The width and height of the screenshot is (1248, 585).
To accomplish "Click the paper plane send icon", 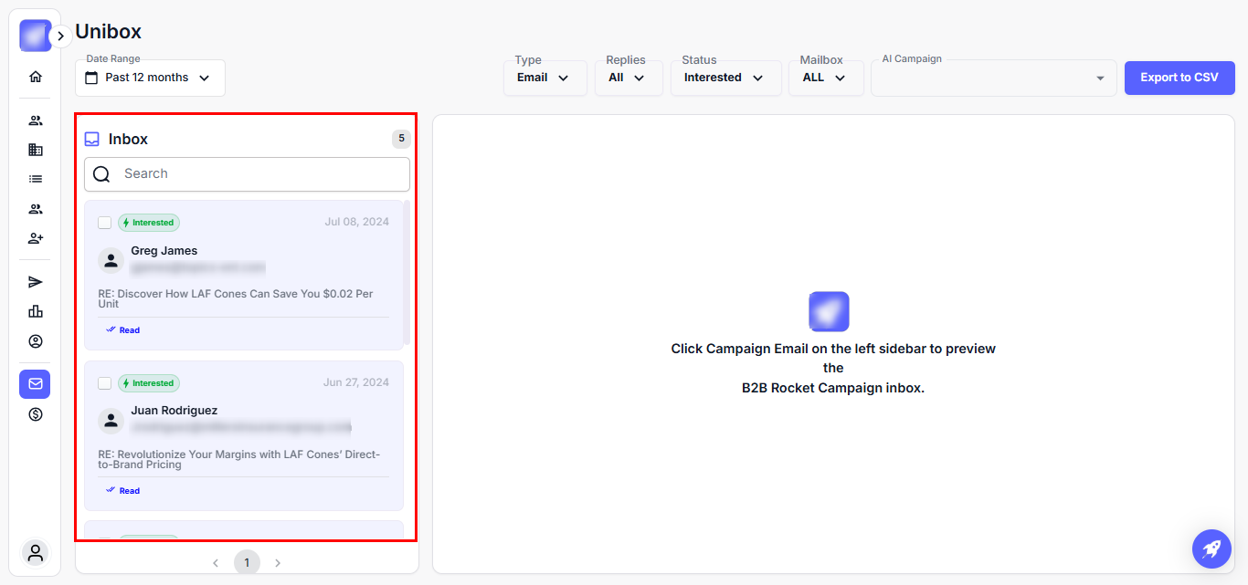I will pos(36,282).
